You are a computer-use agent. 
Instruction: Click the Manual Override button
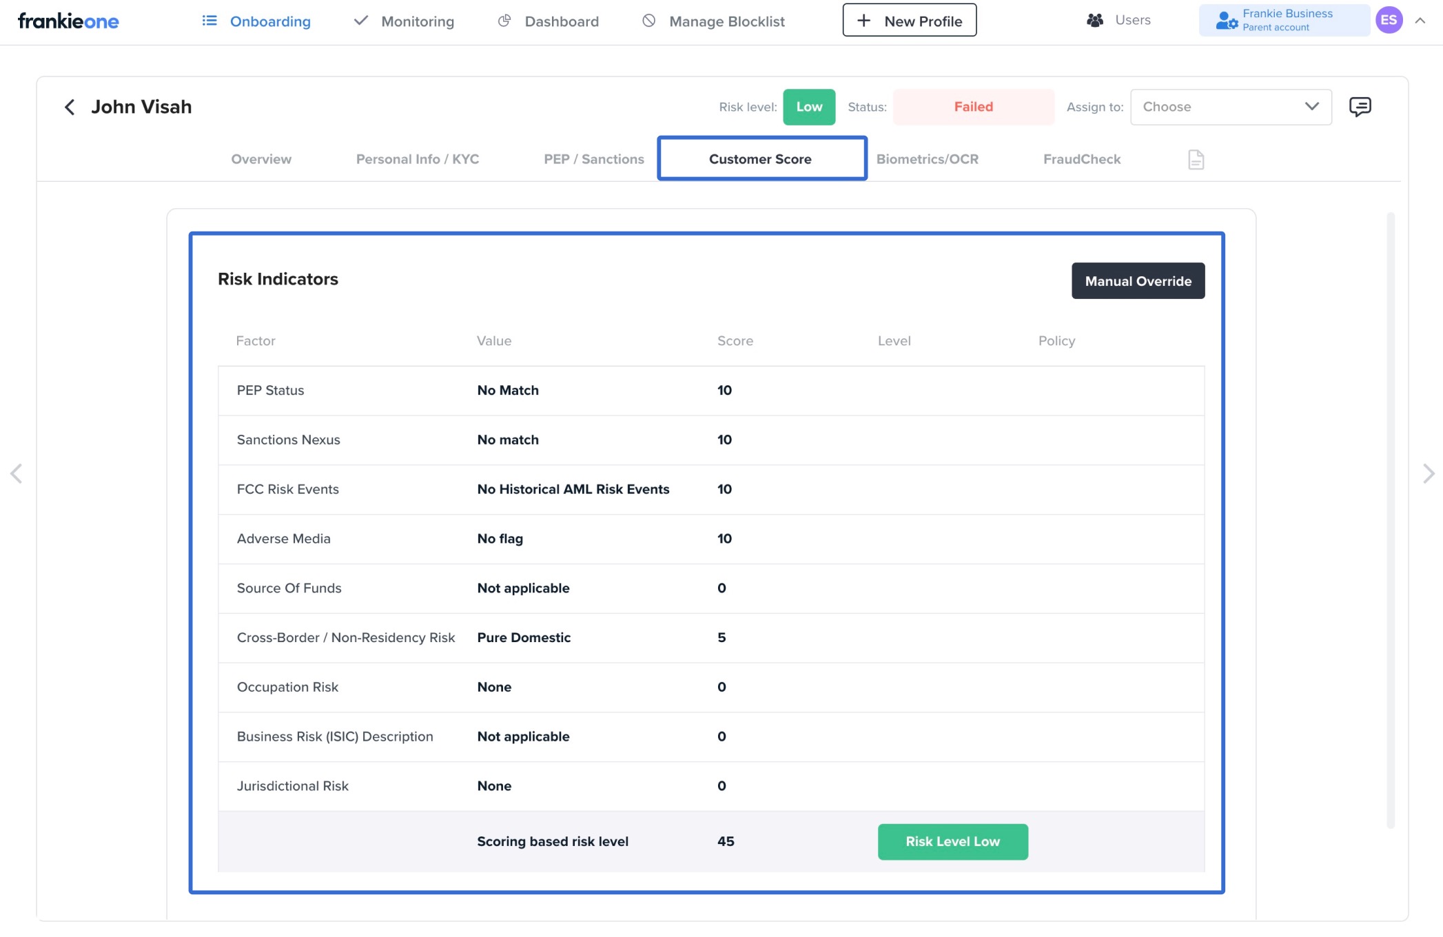click(1138, 281)
